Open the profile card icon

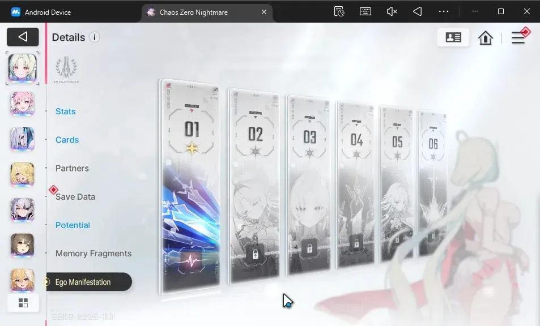click(453, 37)
